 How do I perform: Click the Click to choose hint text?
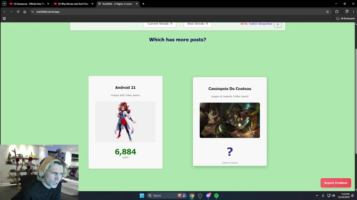pos(230,163)
